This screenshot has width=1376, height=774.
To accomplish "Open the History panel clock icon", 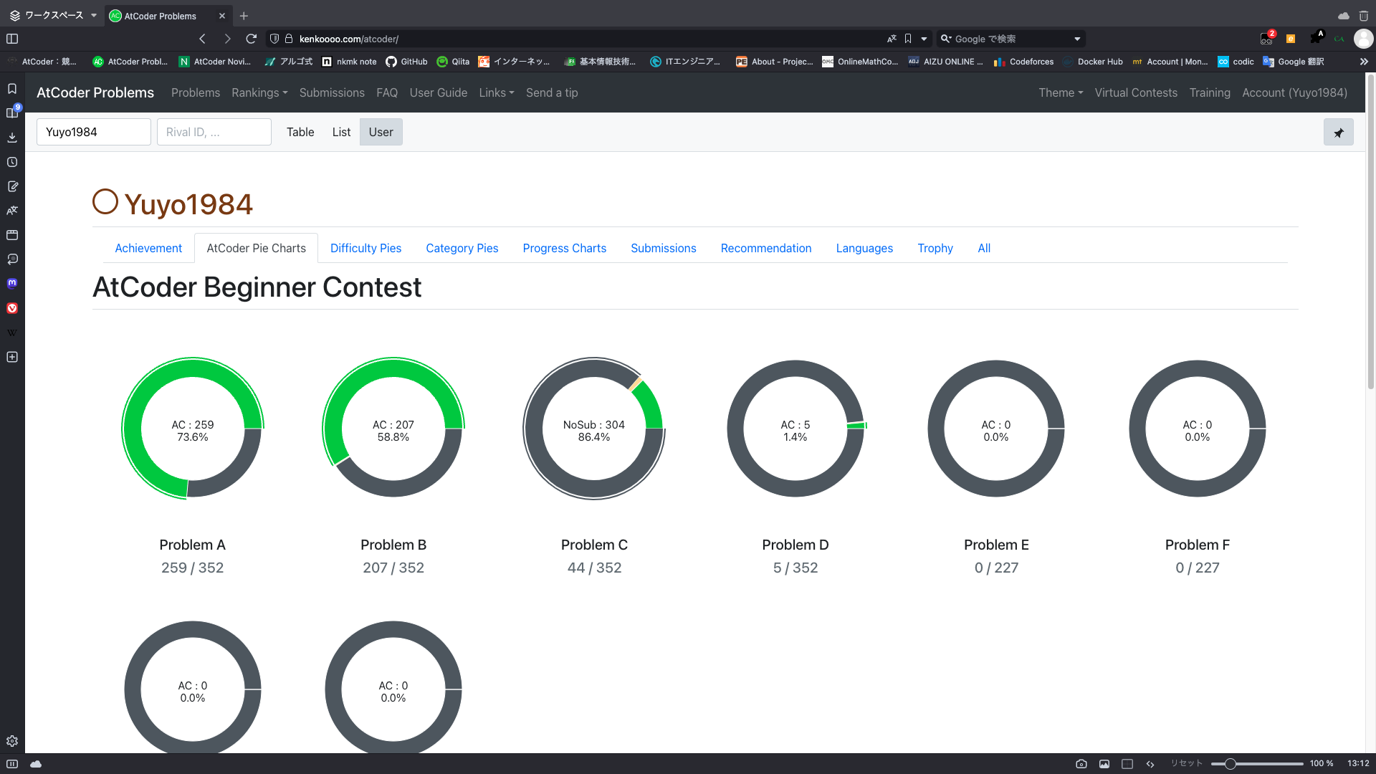I will point(12,162).
